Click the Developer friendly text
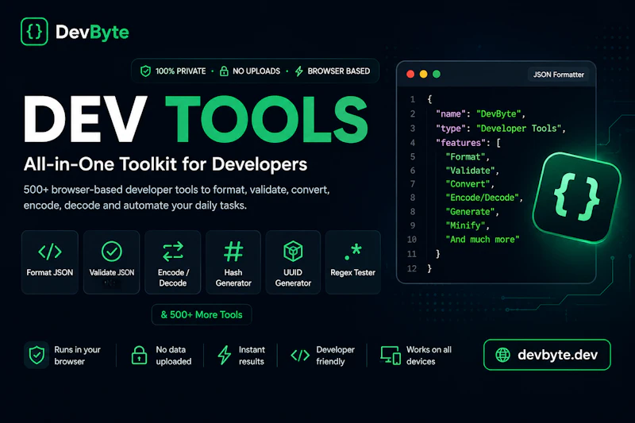 pos(335,356)
